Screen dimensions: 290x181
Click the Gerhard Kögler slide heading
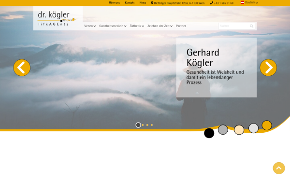[203, 57]
